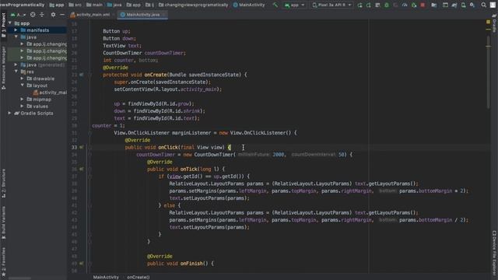Open the Build Variants side tab
Viewport: 498px width, 280px height.
click(3, 223)
